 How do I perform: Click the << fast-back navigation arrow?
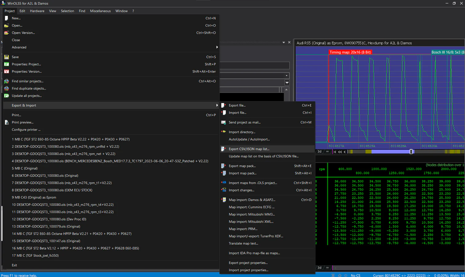coord(340,152)
